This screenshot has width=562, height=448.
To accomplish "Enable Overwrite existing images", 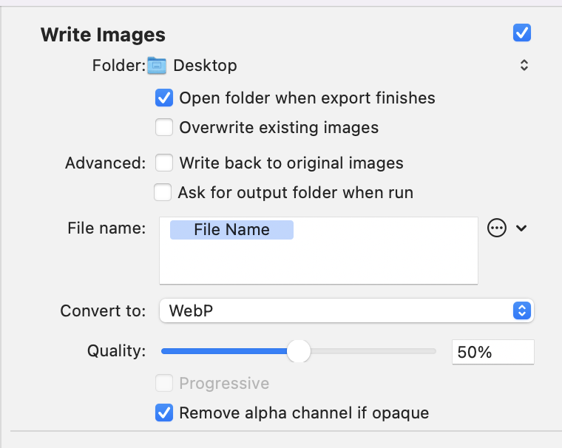I will point(164,128).
